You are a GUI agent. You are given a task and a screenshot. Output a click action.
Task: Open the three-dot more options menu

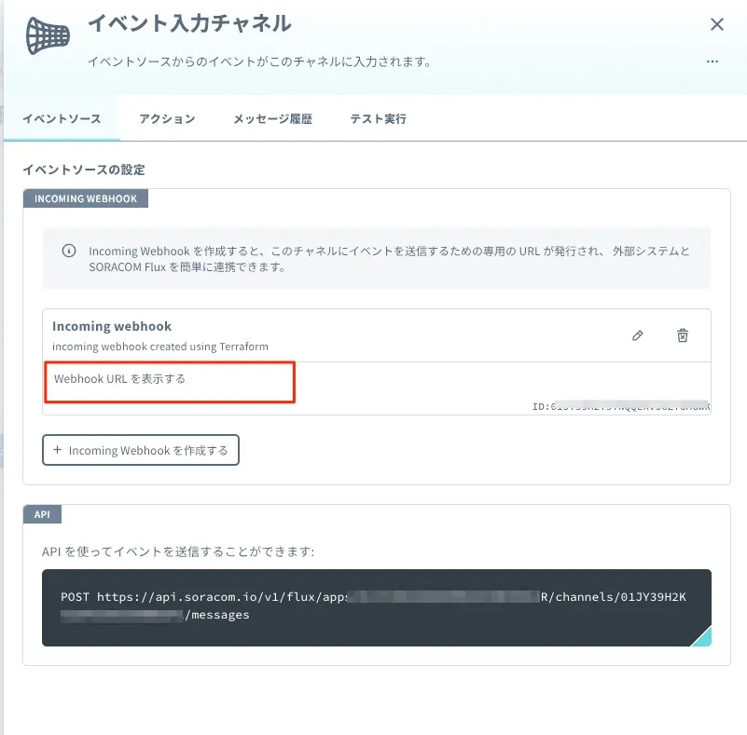[x=712, y=61]
